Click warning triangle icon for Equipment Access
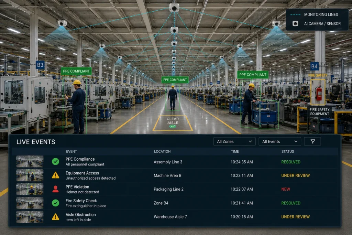 click(55, 175)
